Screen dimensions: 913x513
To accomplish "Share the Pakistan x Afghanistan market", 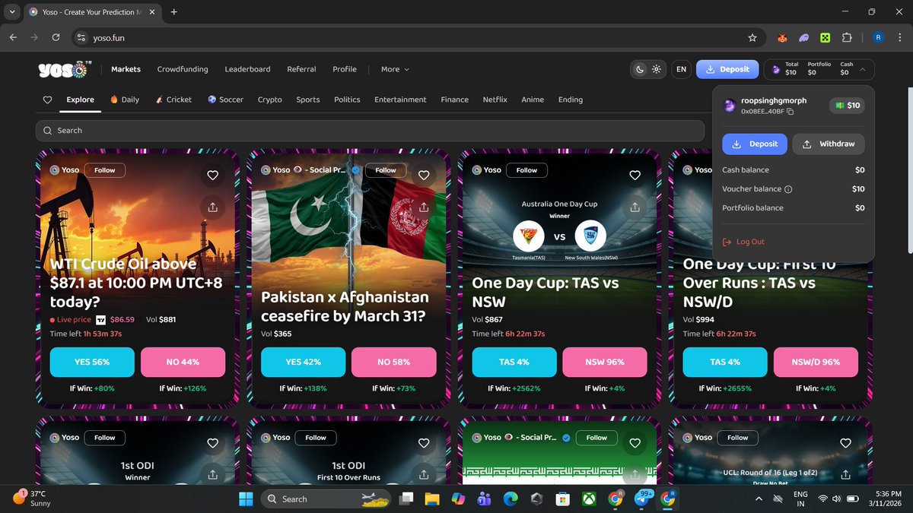I will 424,207.
